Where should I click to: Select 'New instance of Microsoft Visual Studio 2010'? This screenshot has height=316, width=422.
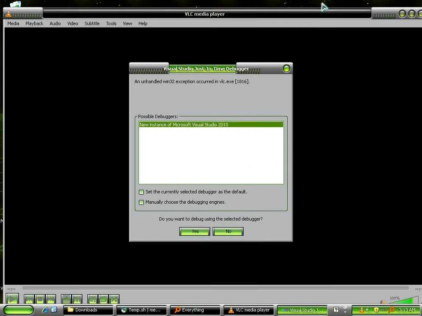211,125
